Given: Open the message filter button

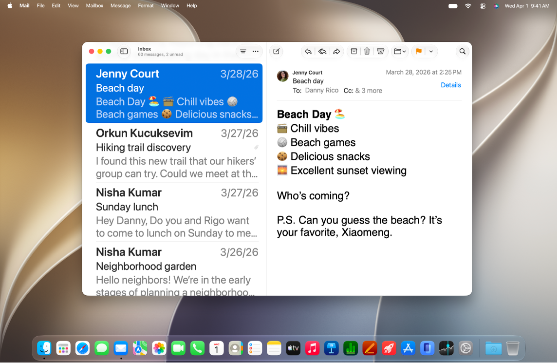Looking at the screenshot, I should [x=243, y=51].
